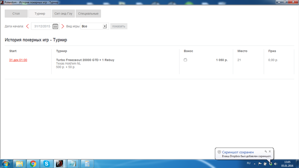Click the Dropbox tray icon

270,164
